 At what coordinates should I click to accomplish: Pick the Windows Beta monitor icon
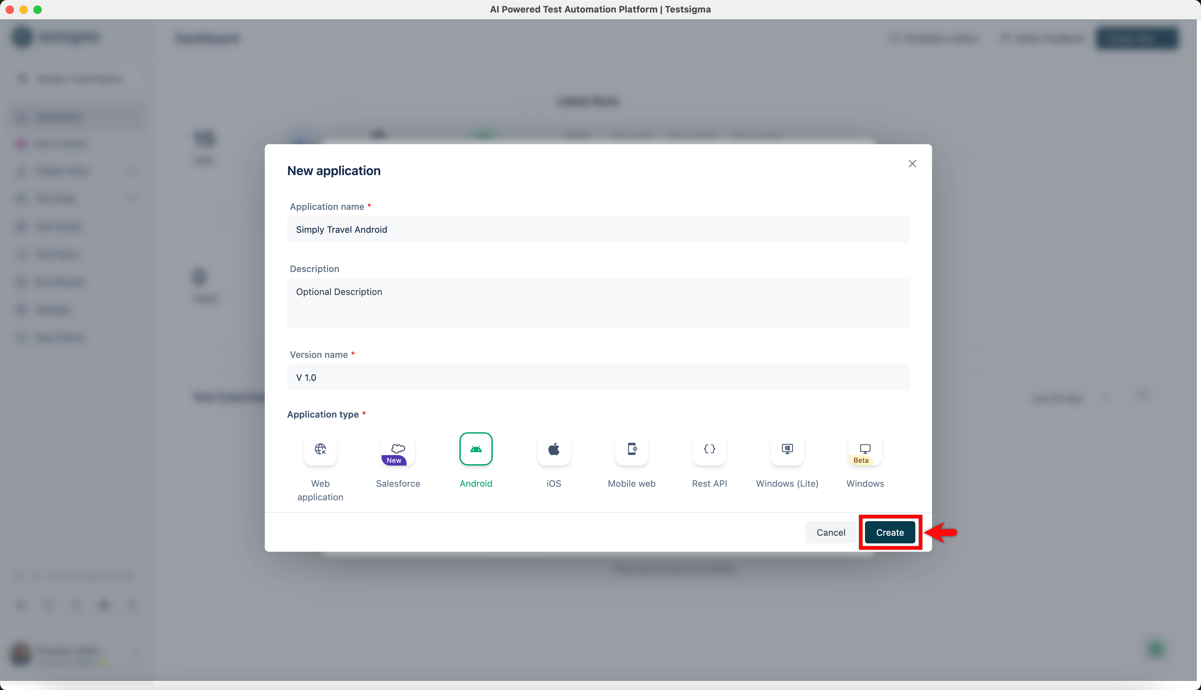pyautogui.click(x=865, y=449)
